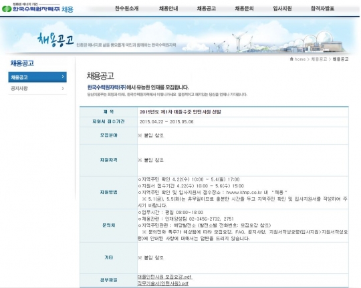
Task: Click the 지원방법 header cell
Action: pos(109,192)
